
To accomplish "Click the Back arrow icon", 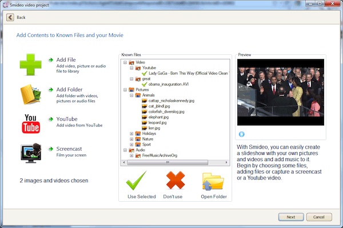I will pos(10,17).
